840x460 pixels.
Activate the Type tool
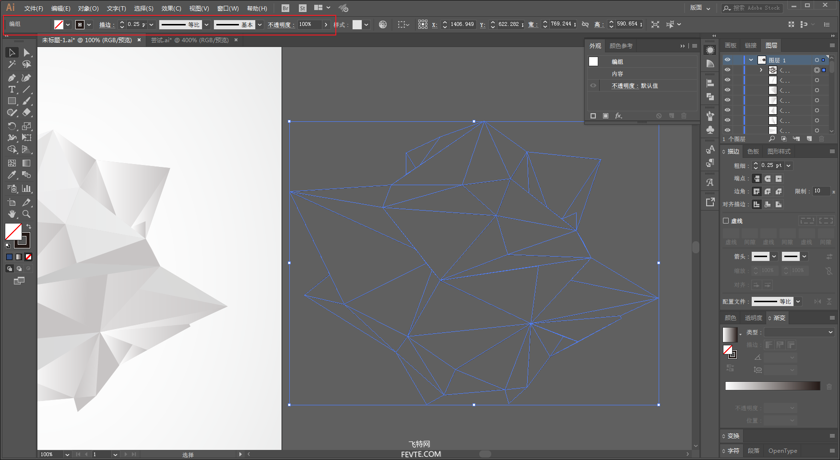[x=12, y=89]
